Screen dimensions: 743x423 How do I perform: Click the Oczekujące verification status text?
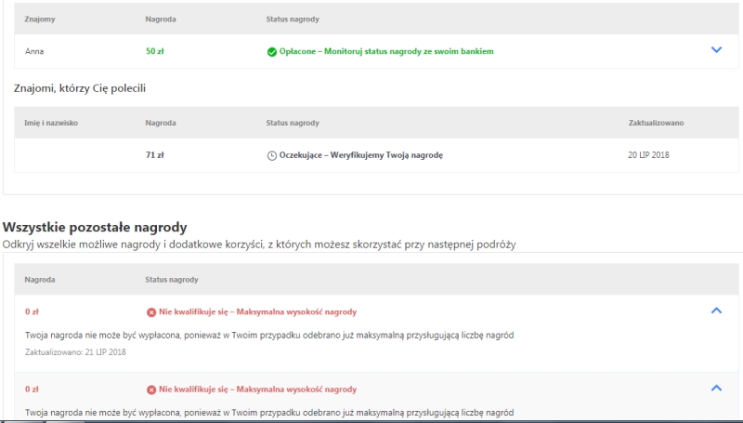[361, 155]
